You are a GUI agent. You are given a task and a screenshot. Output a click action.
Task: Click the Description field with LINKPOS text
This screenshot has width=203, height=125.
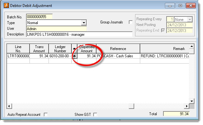79,34
